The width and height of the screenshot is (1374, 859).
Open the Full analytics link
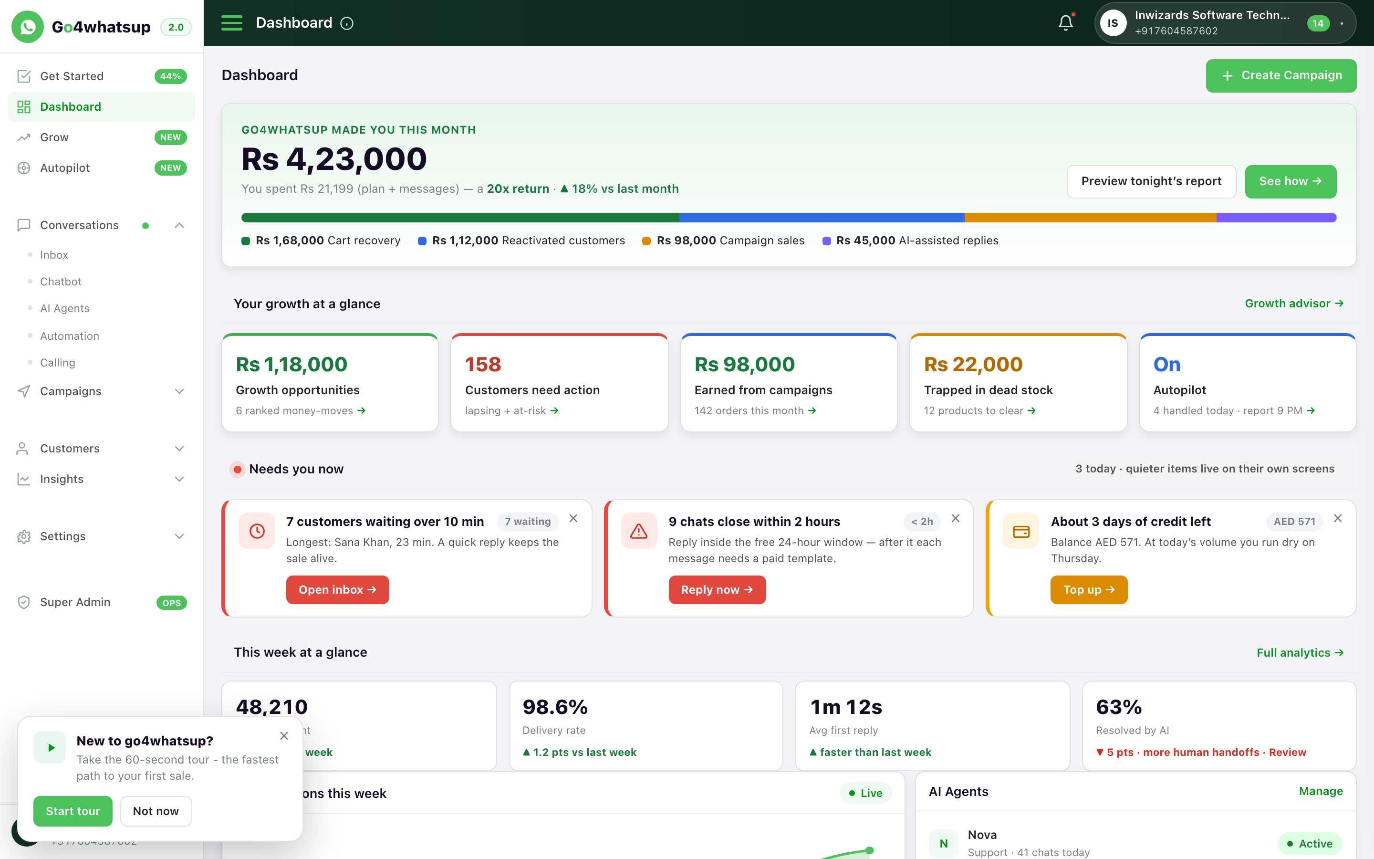(1300, 653)
